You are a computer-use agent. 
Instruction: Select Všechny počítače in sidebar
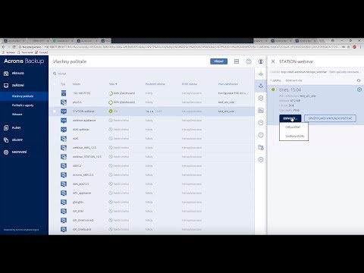pyautogui.click(x=23, y=96)
